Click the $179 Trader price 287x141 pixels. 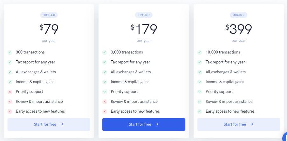click(x=144, y=29)
